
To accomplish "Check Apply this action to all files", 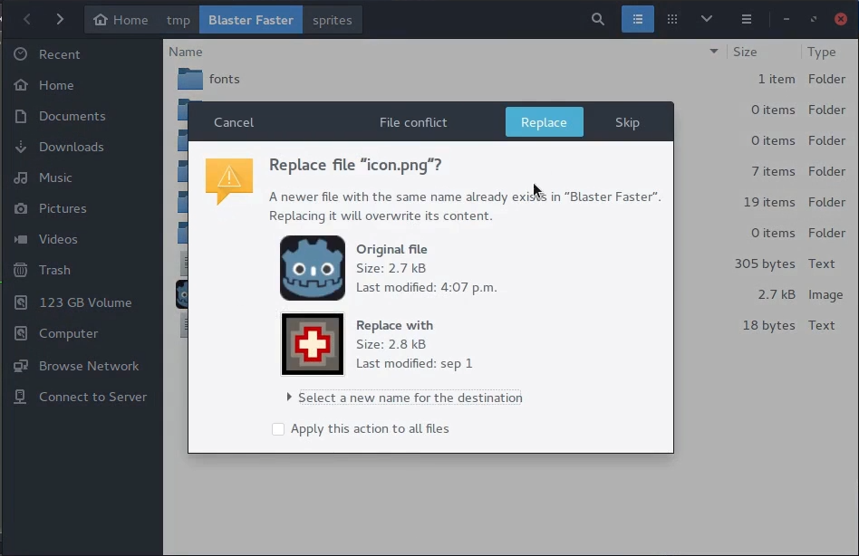I will (278, 429).
